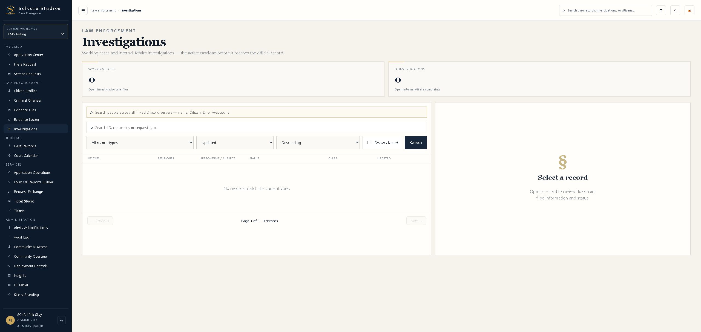This screenshot has height=332, width=701.
Task: Focus the linked Discord servers people search field
Action: pyautogui.click(x=257, y=112)
